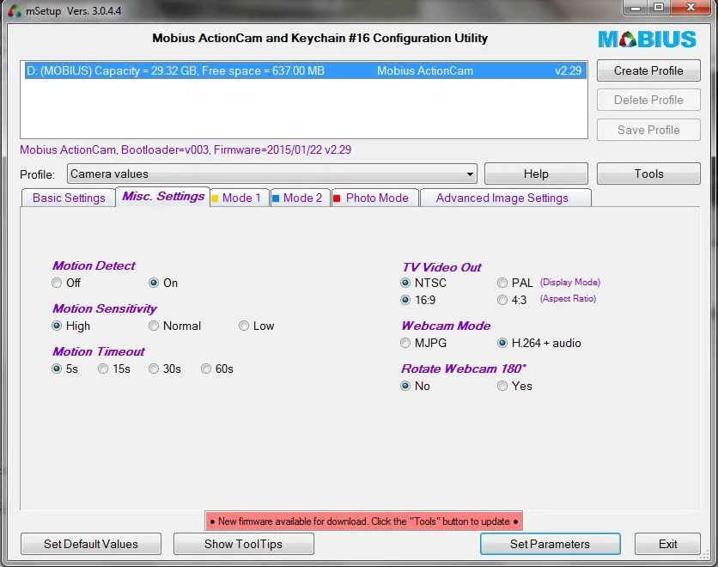Click Delete Profile button
718x567 pixels.
click(648, 100)
